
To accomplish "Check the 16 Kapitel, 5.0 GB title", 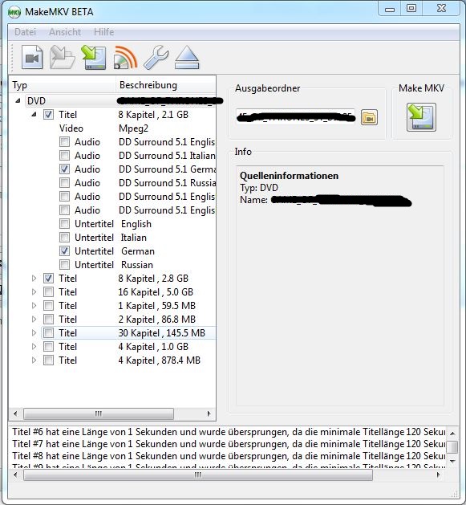I will coord(48,292).
